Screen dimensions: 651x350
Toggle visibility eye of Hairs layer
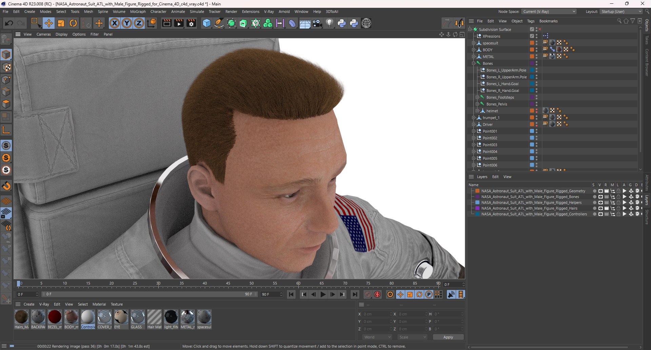600,208
